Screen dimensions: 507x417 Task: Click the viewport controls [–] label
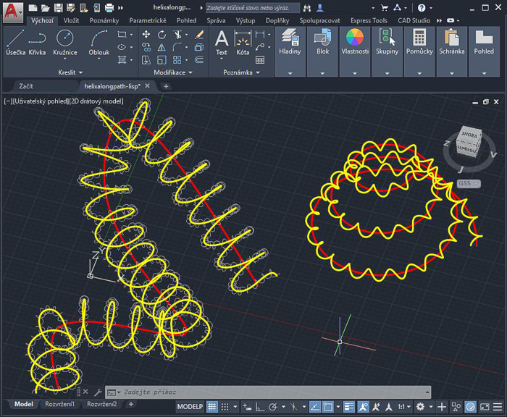[x=8, y=101]
